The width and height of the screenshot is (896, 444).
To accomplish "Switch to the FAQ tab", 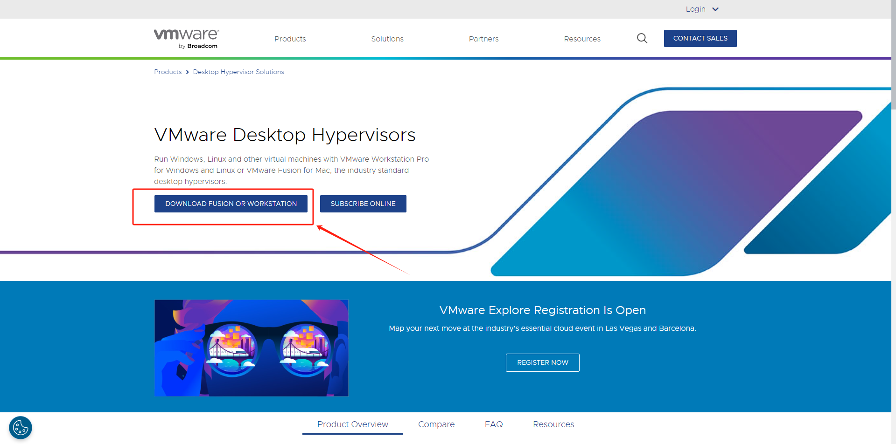I will [494, 424].
